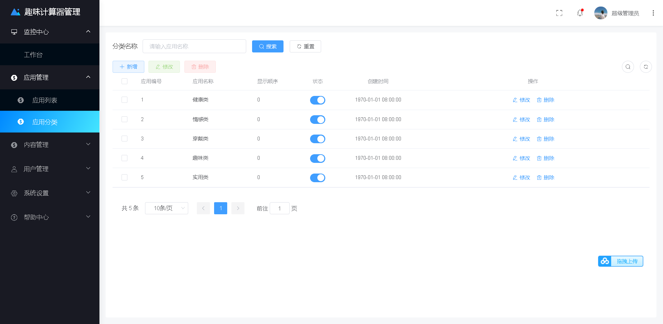Toggle status switch for 趣味类
Viewport: 663px width, 324px height.
pos(318,158)
